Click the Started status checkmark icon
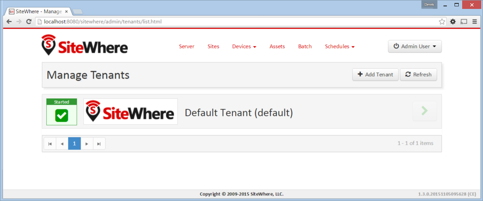 coord(62,115)
